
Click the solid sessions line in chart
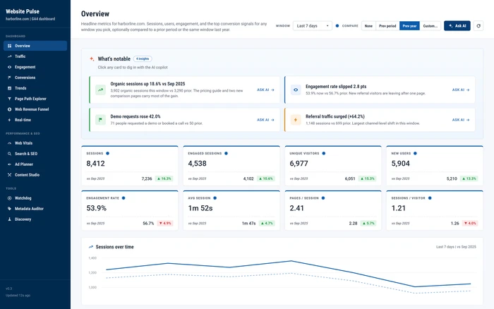pos(291,261)
